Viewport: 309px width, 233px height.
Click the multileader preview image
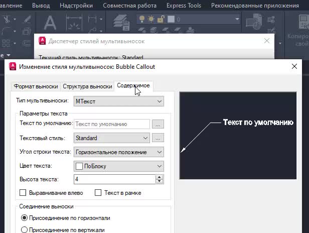point(238,136)
